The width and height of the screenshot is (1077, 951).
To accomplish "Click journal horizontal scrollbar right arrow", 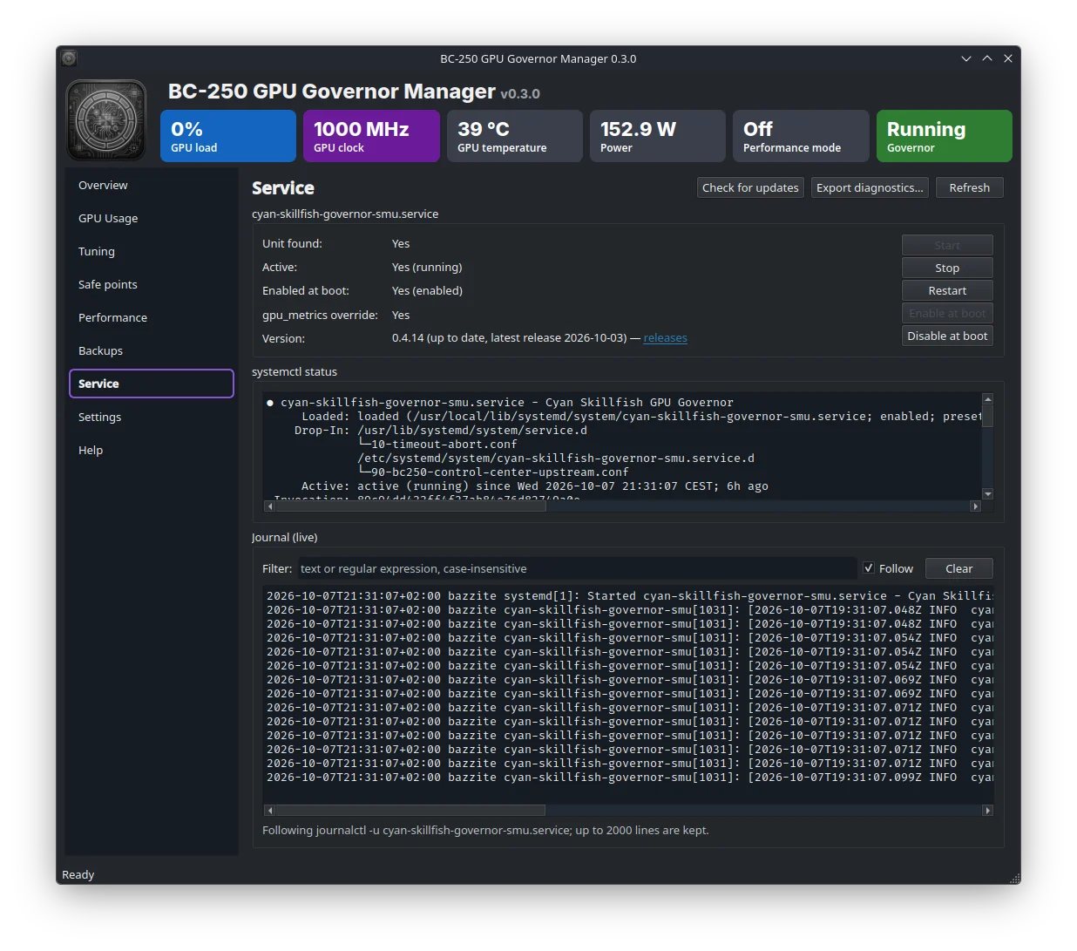I will point(987,810).
